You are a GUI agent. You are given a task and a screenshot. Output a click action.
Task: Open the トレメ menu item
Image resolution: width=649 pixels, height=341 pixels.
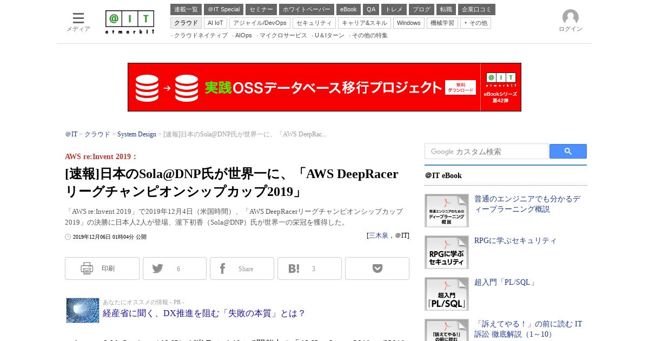[x=394, y=9]
